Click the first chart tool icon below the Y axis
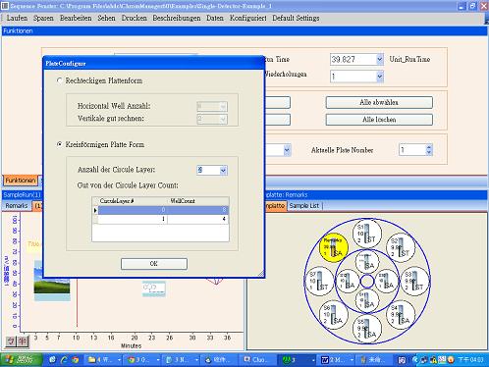The image size is (489, 367). click(11, 341)
